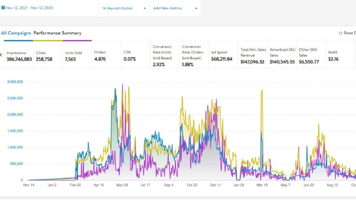Select Conversion Rate (Orders Sold Based) card
356x200 pixels.
coord(194,54)
